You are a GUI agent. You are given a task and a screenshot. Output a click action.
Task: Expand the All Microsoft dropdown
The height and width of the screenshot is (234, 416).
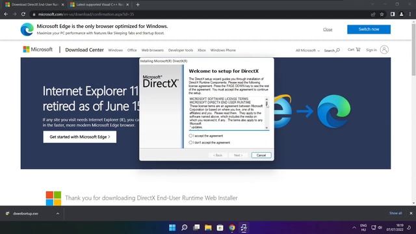[307, 51]
